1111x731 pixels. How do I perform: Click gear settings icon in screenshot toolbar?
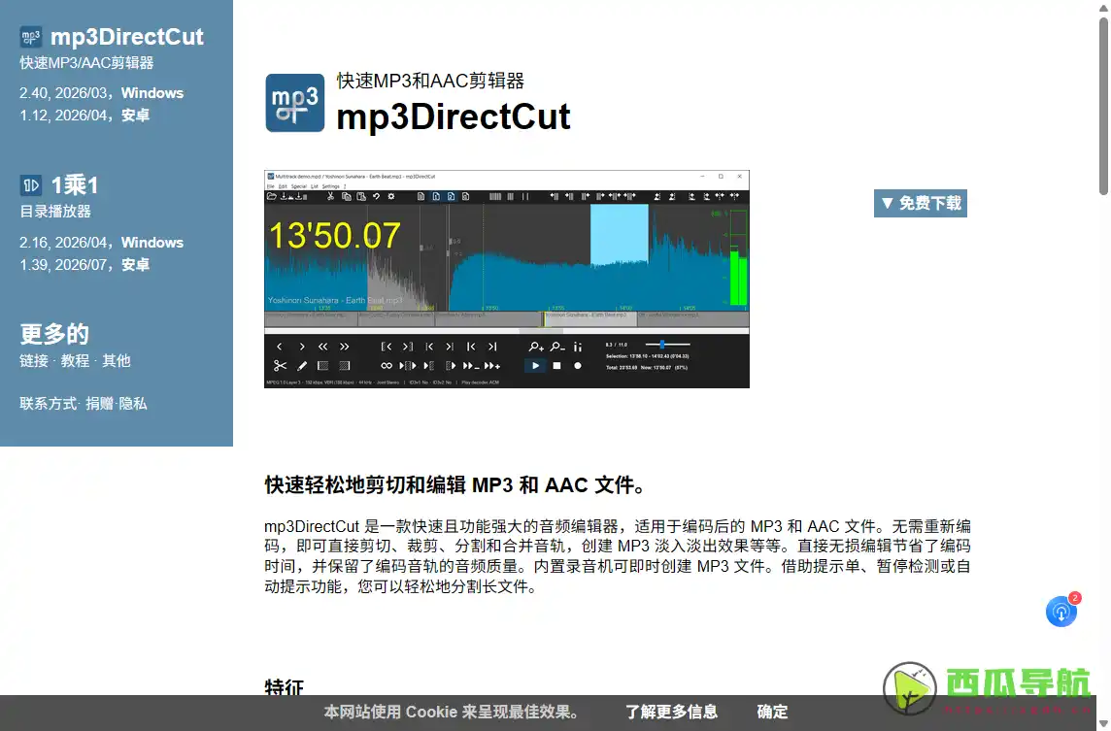click(x=391, y=196)
